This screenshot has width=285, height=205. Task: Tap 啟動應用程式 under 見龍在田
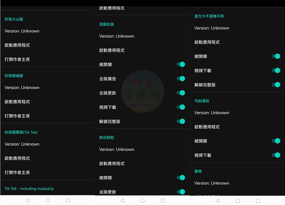(x=112, y=50)
